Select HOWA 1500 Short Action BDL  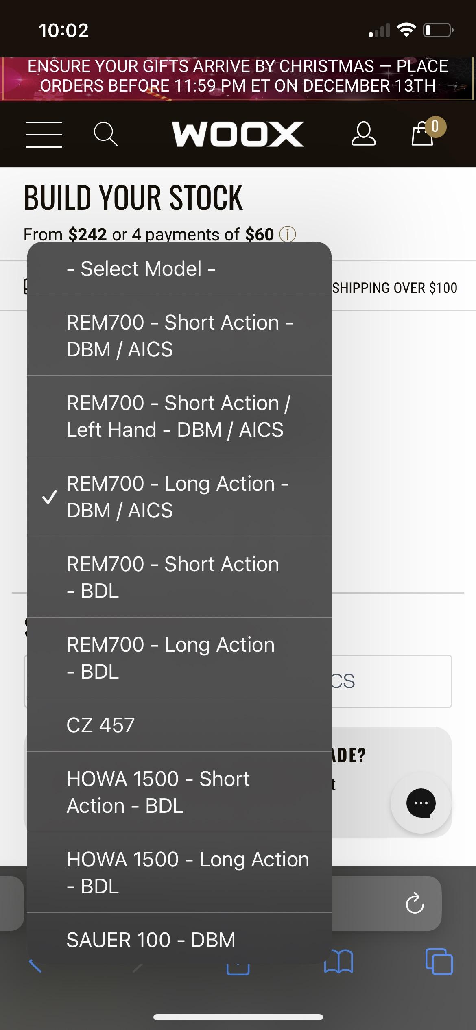tap(179, 792)
